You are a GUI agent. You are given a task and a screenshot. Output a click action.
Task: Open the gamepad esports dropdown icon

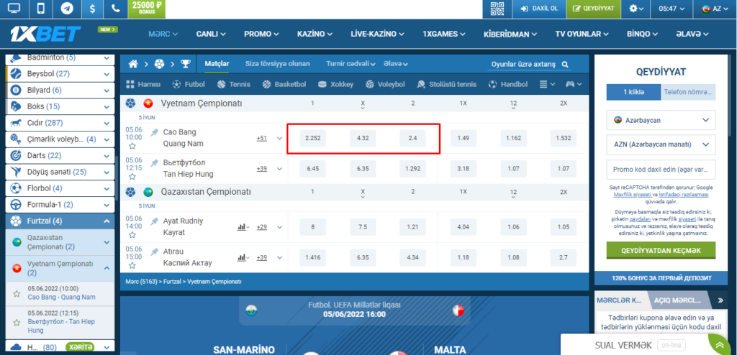point(574,84)
